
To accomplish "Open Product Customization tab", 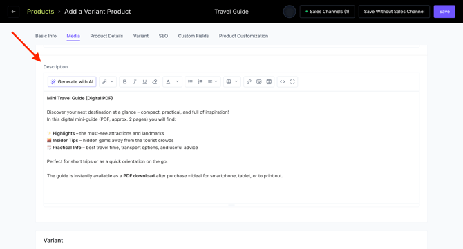I will click(244, 36).
